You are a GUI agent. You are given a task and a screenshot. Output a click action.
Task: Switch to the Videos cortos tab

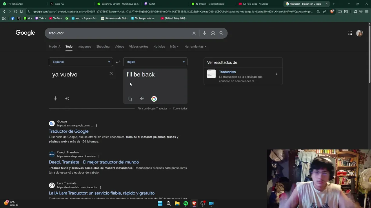point(139,47)
